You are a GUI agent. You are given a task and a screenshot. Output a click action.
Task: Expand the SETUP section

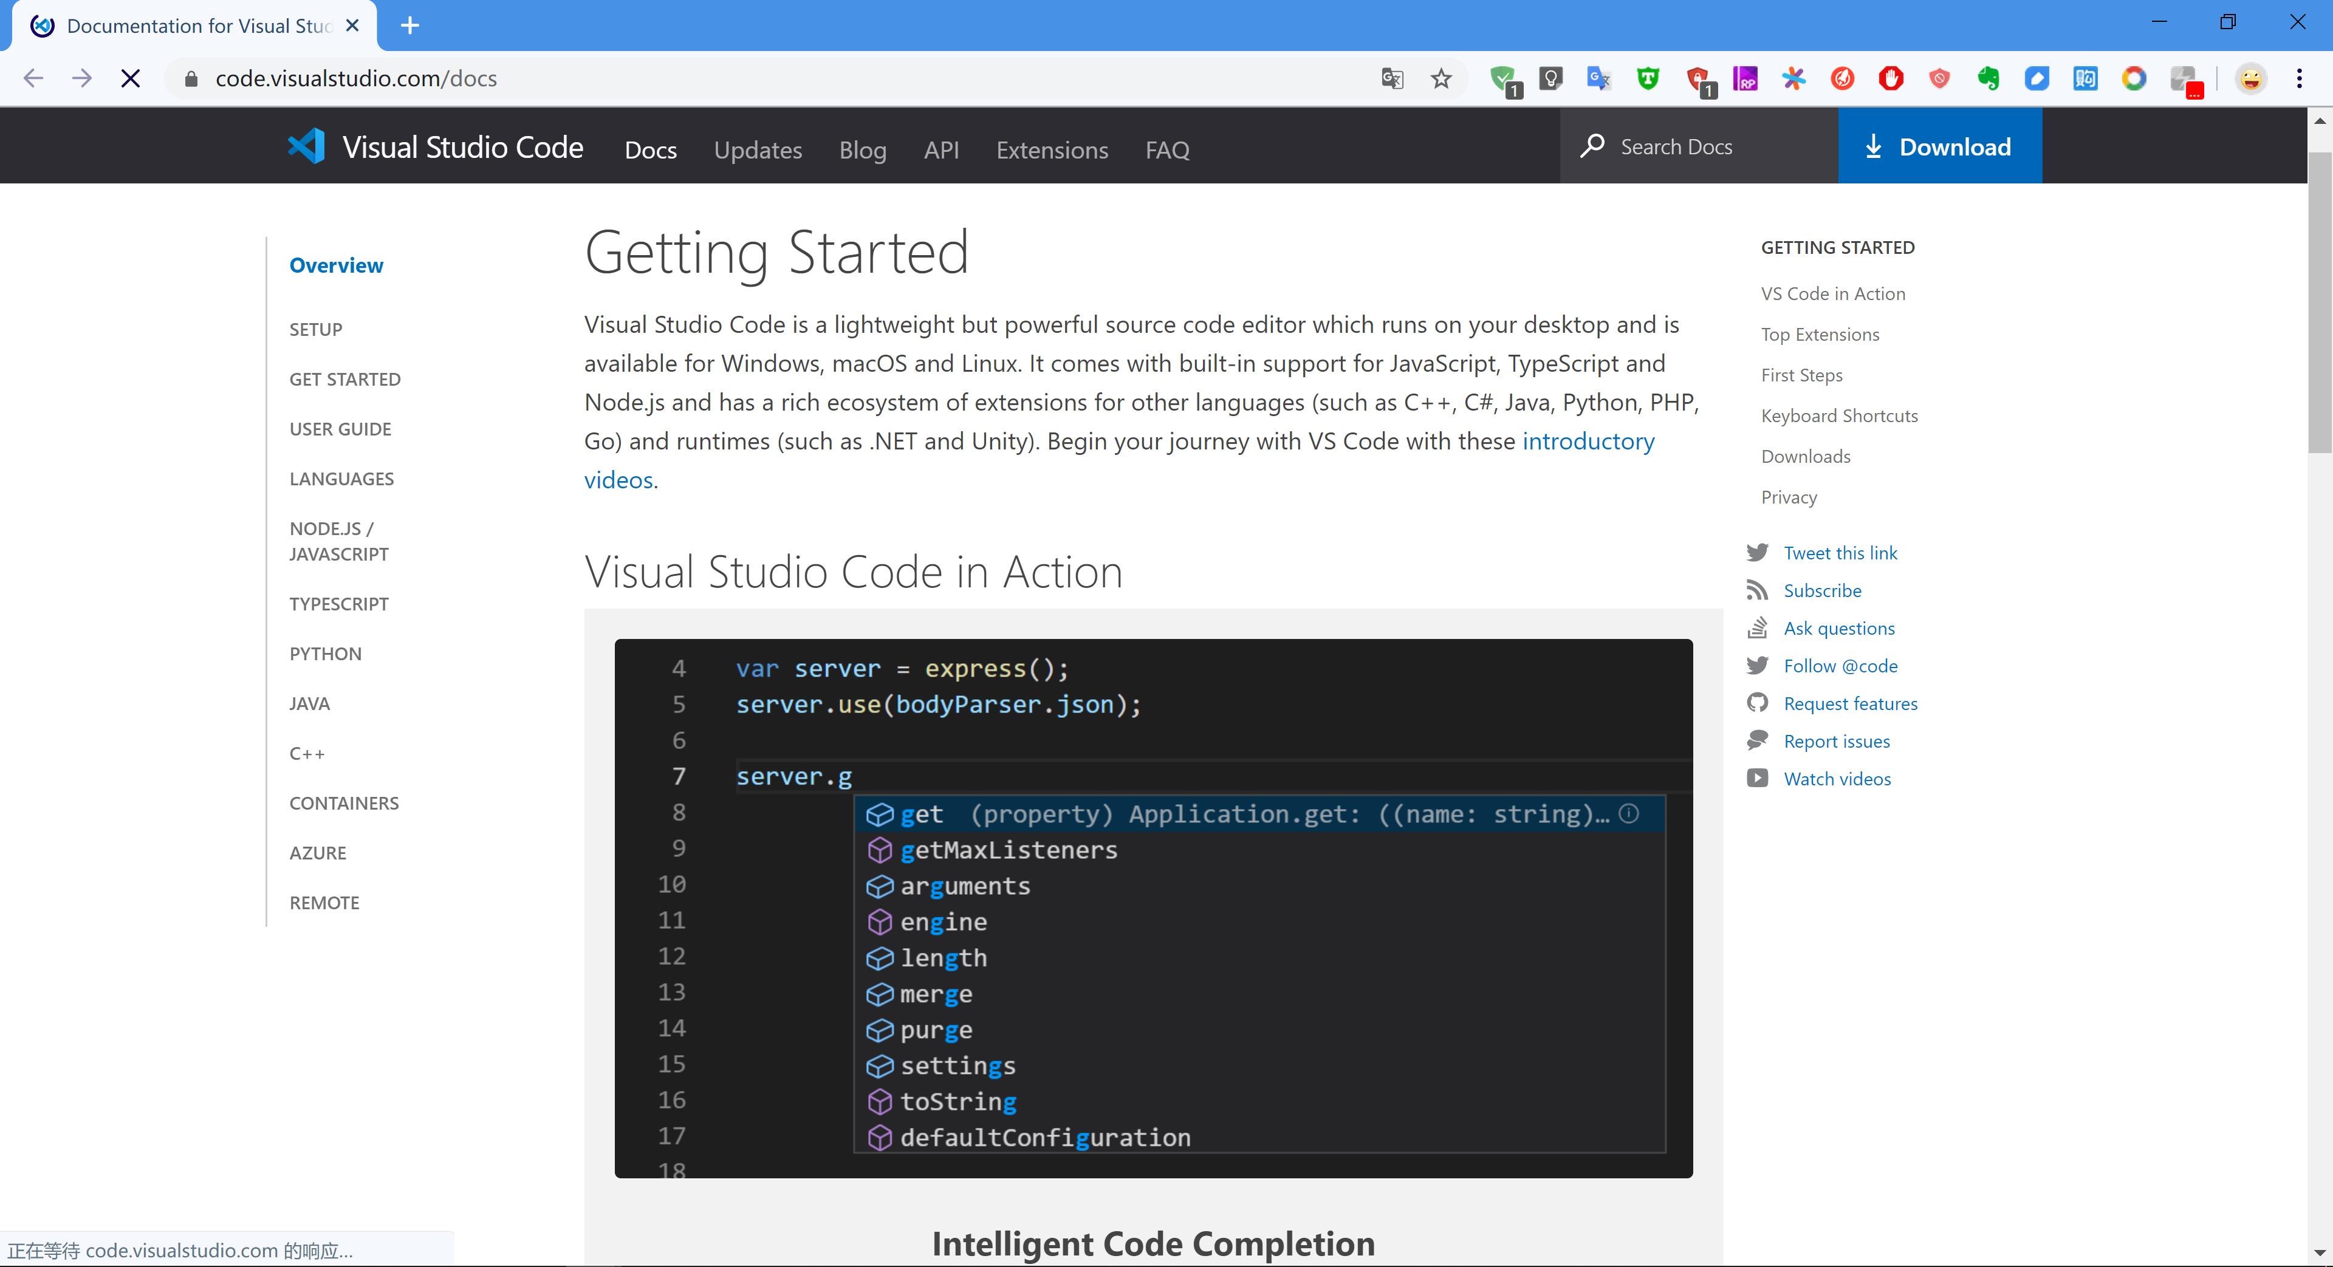click(315, 329)
